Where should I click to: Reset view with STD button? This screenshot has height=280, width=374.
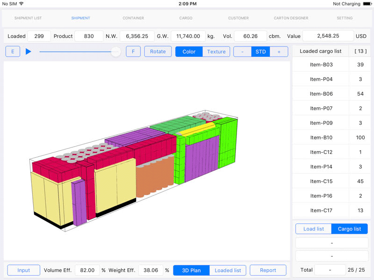[x=260, y=51]
